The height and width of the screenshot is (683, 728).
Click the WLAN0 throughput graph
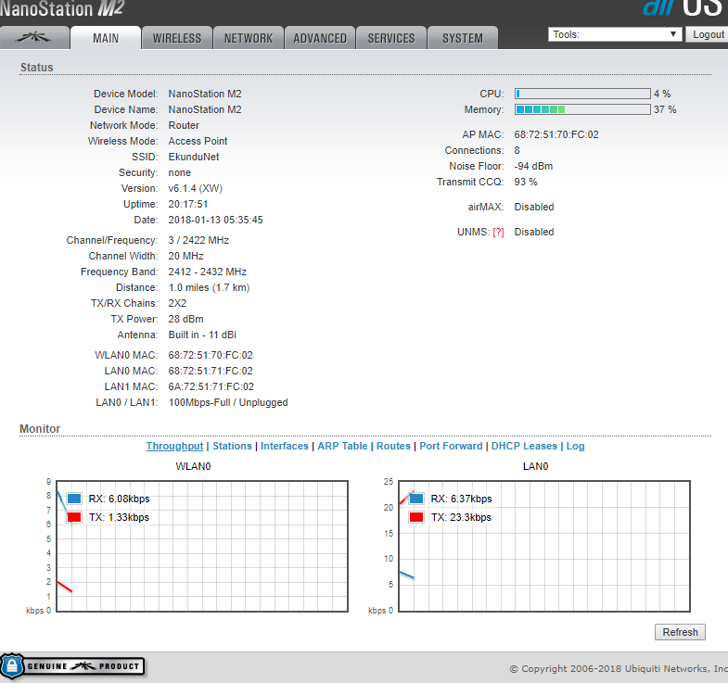click(202, 546)
